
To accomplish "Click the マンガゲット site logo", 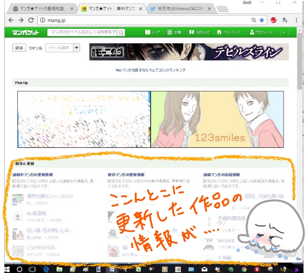I will (25, 32).
